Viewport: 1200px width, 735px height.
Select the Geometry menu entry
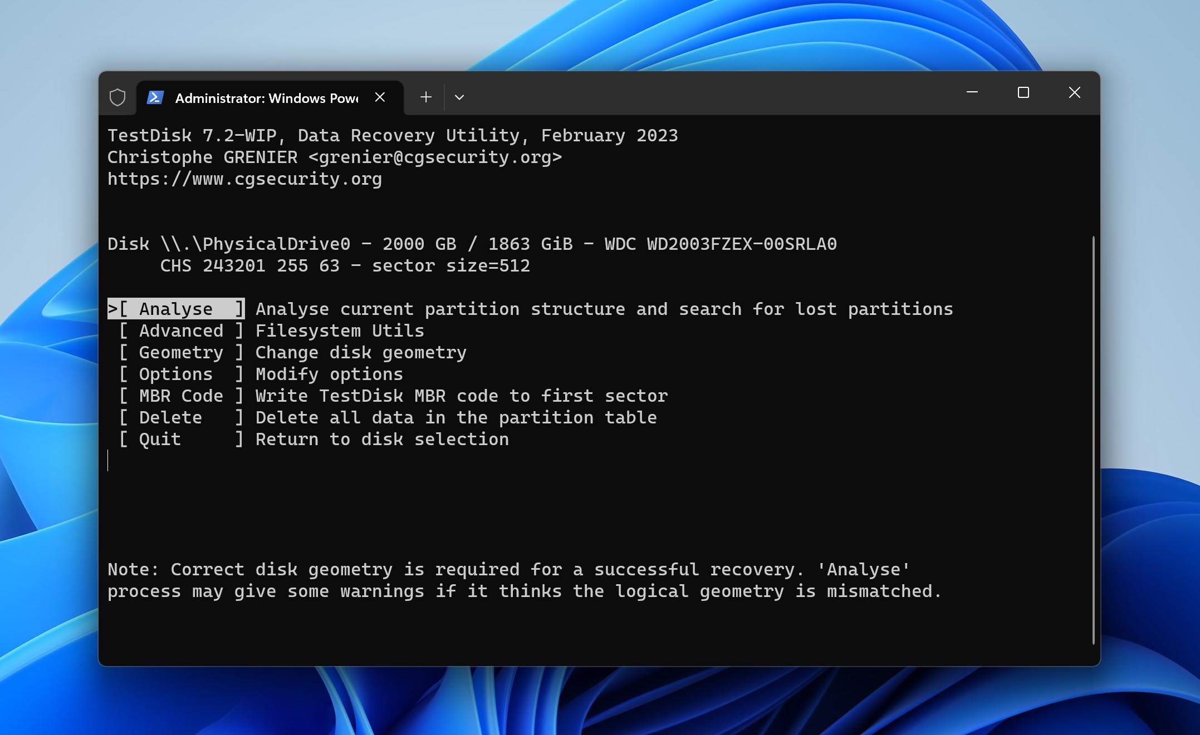coord(182,352)
